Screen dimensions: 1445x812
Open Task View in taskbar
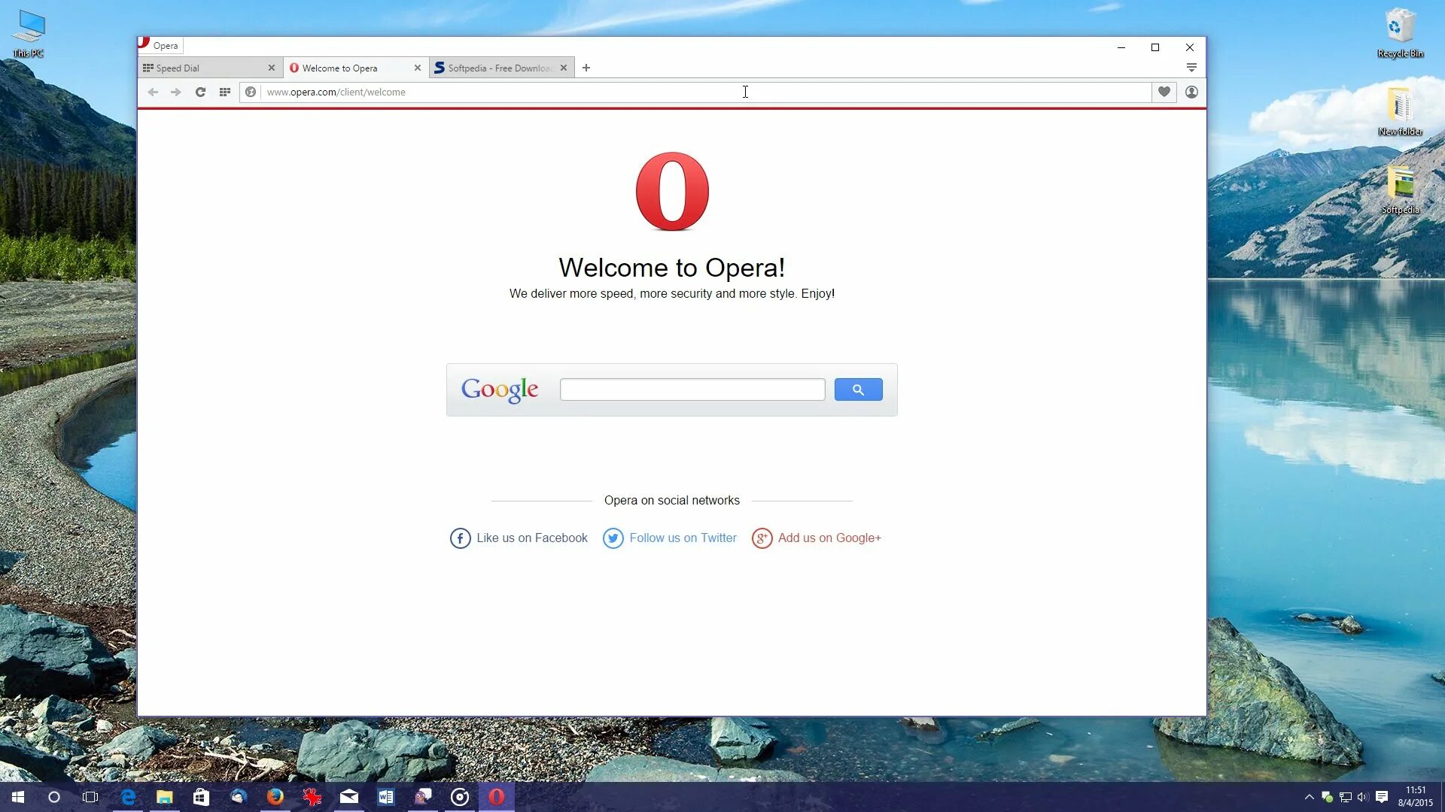[90, 797]
